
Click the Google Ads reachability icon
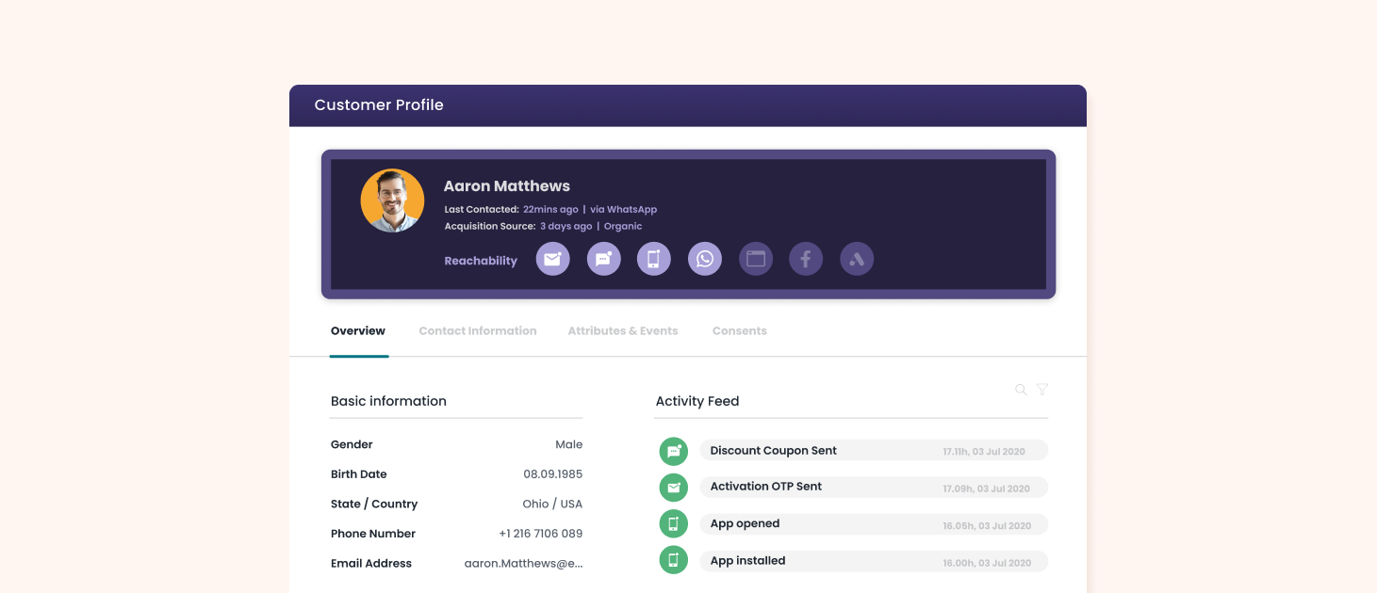point(857,259)
